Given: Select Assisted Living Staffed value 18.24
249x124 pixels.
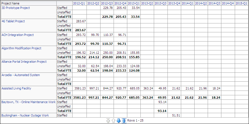Looking at the screenshot, I should pos(217,88).
